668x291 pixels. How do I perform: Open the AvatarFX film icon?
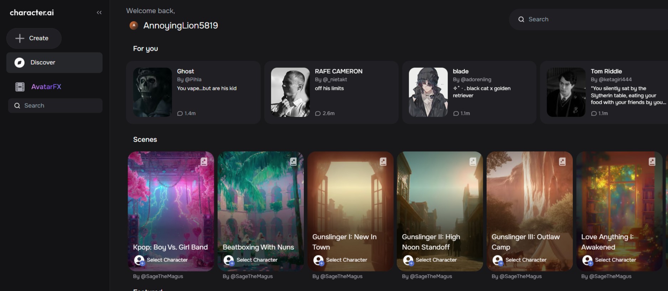point(20,87)
